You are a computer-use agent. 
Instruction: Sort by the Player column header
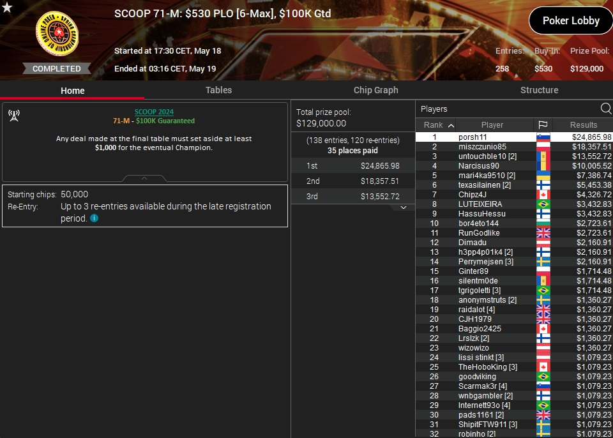(x=492, y=125)
